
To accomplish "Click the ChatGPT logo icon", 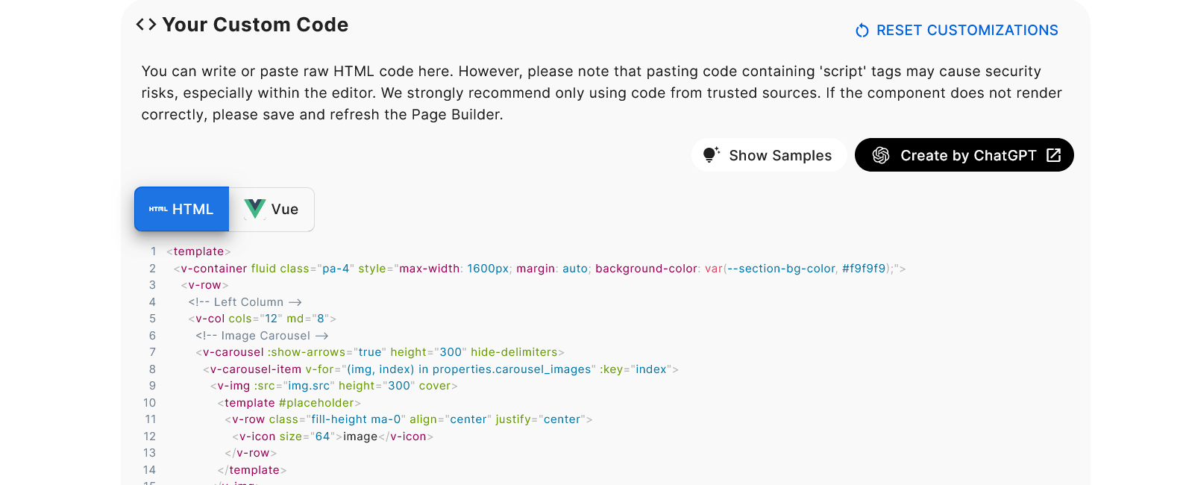I will (881, 155).
